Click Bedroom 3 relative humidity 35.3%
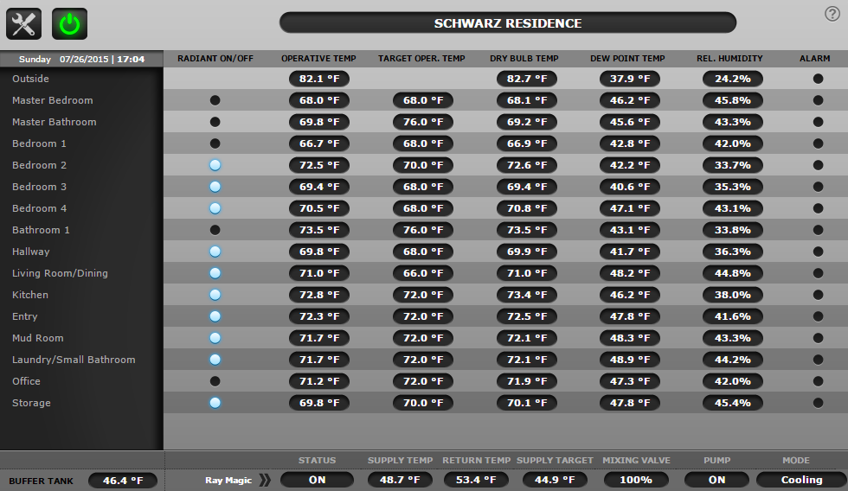The width and height of the screenshot is (848, 491). coord(733,187)
